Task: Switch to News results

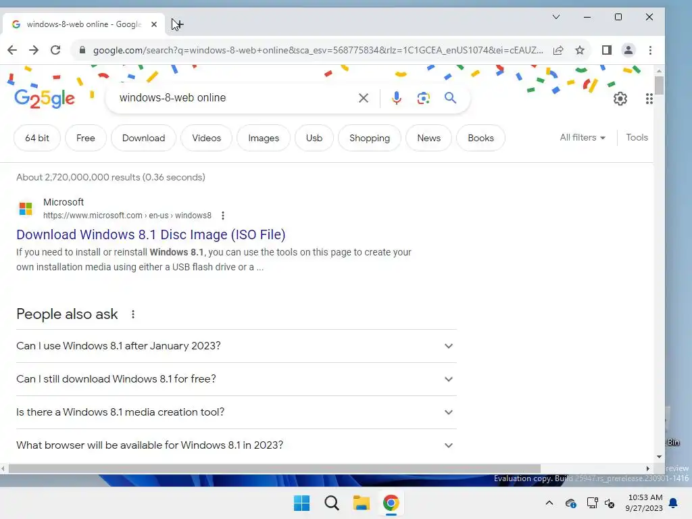Action: pos(428,138)
